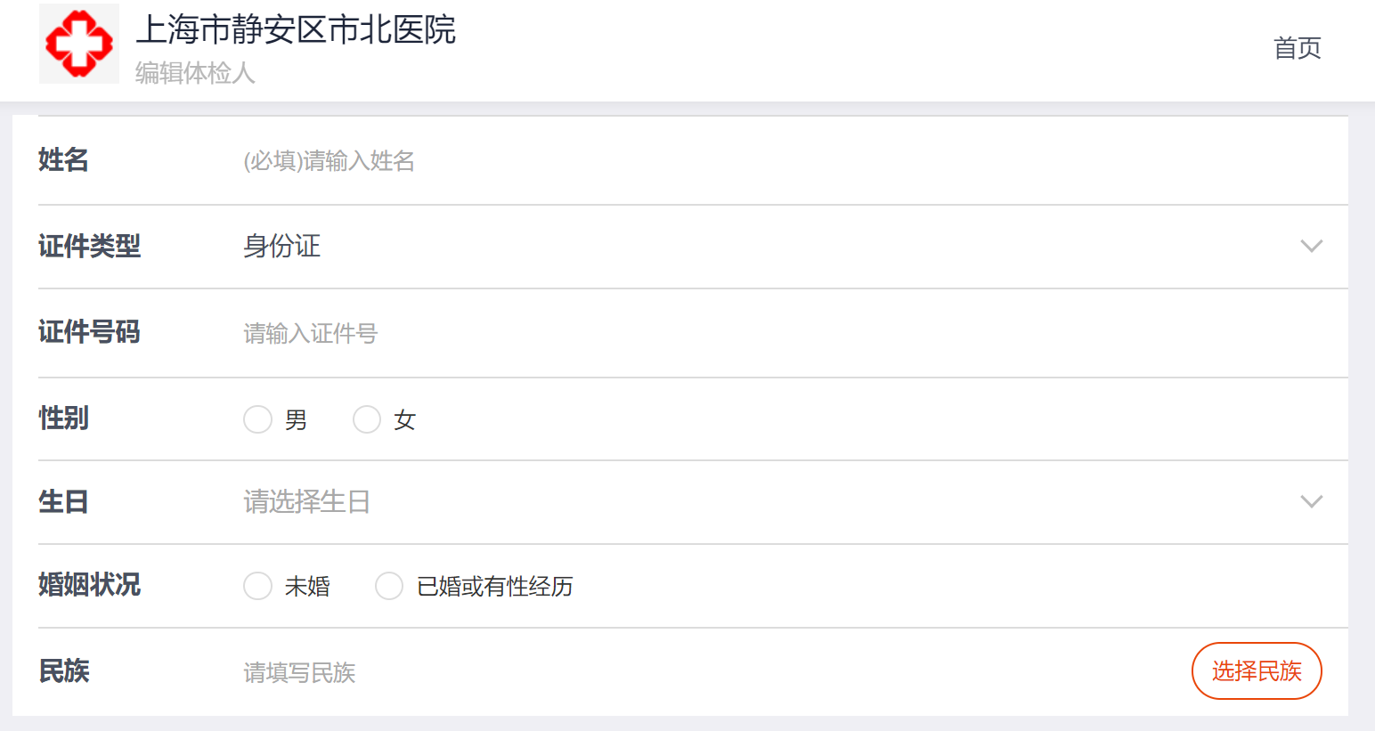Expand the 生日 dropdown chevron

[x=1311, y=501]
